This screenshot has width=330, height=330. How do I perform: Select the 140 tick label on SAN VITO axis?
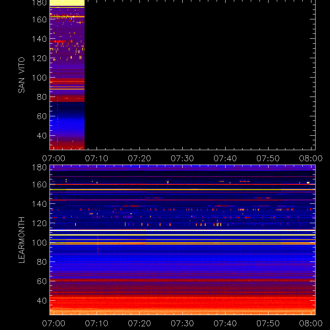(39, 39)
